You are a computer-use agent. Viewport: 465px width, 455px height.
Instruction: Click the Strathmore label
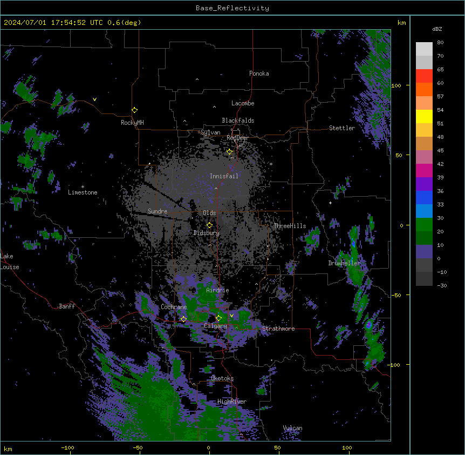point(278,329)
